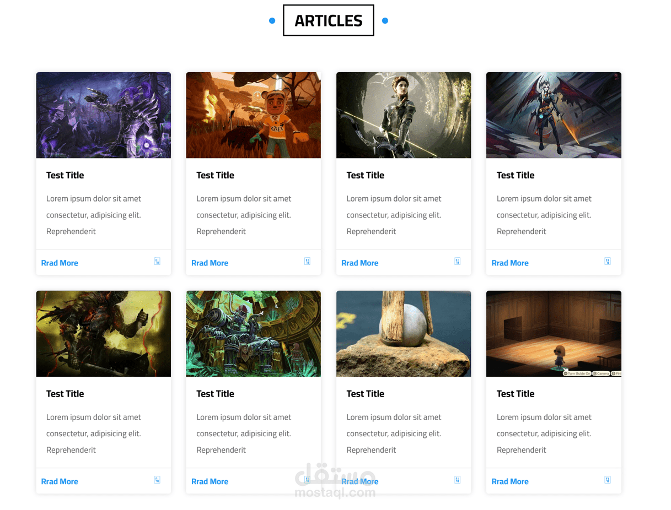Click the Lorem ipsum paragraph on the purple gunner card
Screen dimensions: 671x510
click(94, 215)
